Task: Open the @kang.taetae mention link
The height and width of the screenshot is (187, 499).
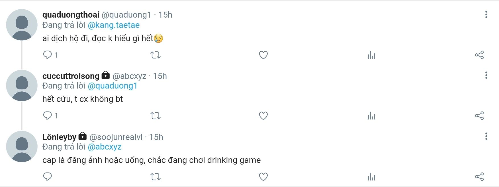Action: pos(114,25)
